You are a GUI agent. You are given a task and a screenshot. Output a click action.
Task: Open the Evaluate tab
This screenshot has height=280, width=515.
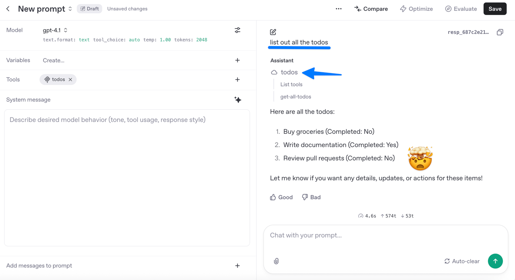461,9
